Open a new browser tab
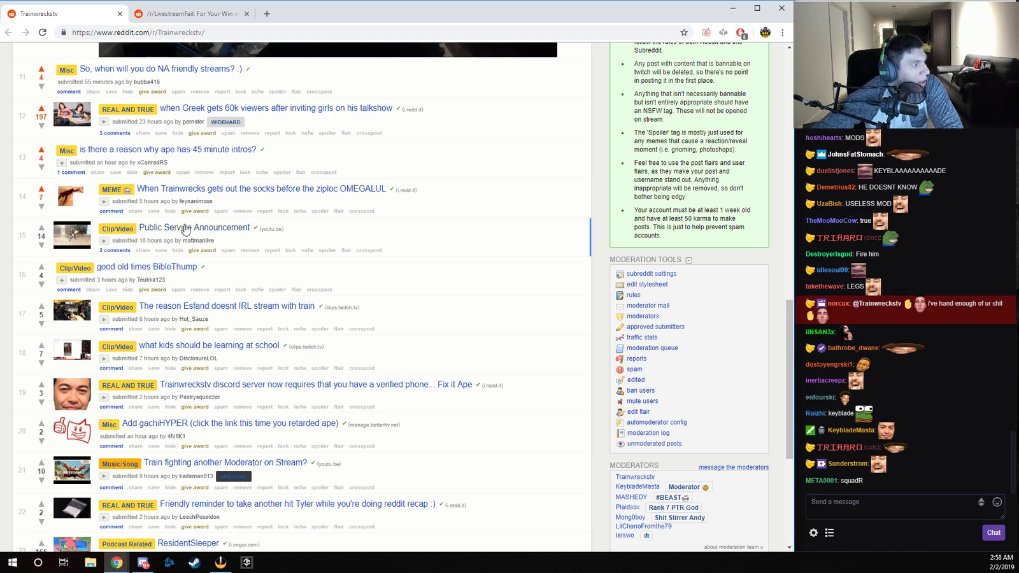 pos(267,14)
